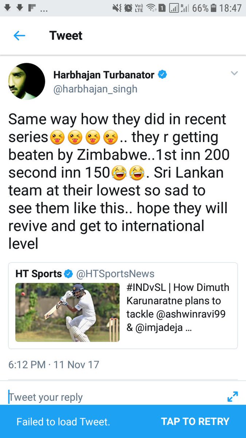246x438 pixels.
Task: Open Harbhajan Turbanator's profile picture
Action: click(27, 81)
